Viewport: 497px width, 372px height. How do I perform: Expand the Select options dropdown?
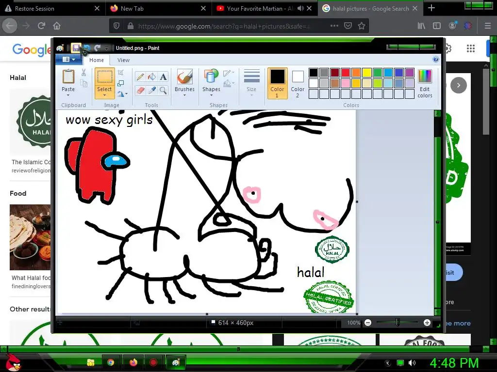pos(104,95)
